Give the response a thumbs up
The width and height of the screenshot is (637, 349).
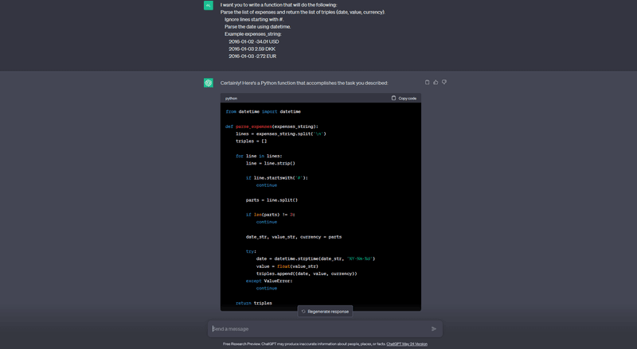436,83
